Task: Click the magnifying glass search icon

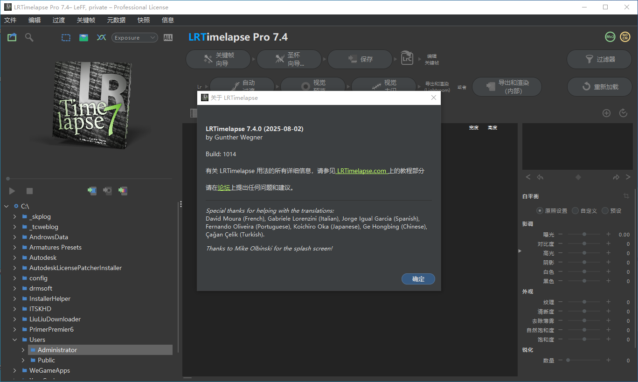Action: click(29, 37)
